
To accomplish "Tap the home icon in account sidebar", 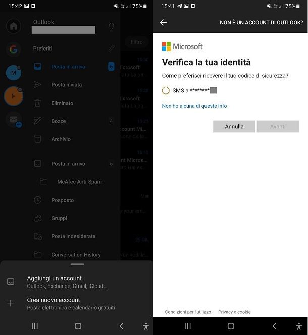I will (14, 26).
